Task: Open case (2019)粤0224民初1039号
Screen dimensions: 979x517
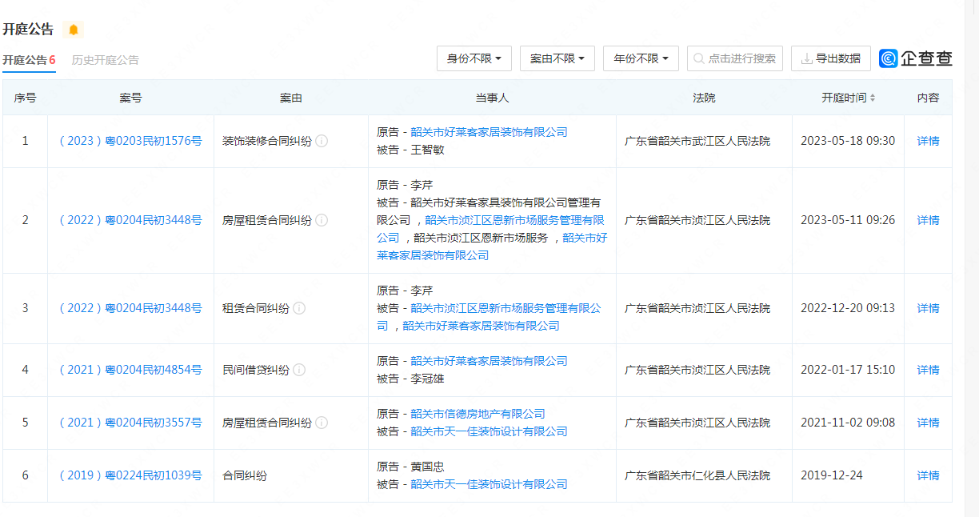Action: (x=130, y=475)
